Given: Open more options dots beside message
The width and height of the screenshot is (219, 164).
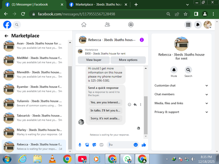Looking at the screenshot, I should tap(141, 105).
